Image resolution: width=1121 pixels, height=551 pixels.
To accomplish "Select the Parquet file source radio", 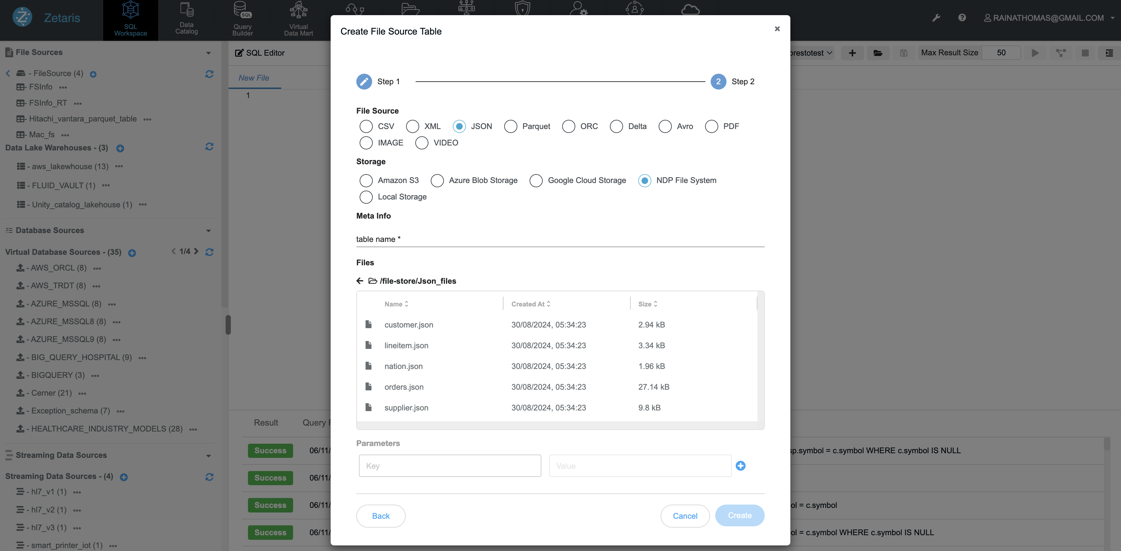I will click(510, 126).
